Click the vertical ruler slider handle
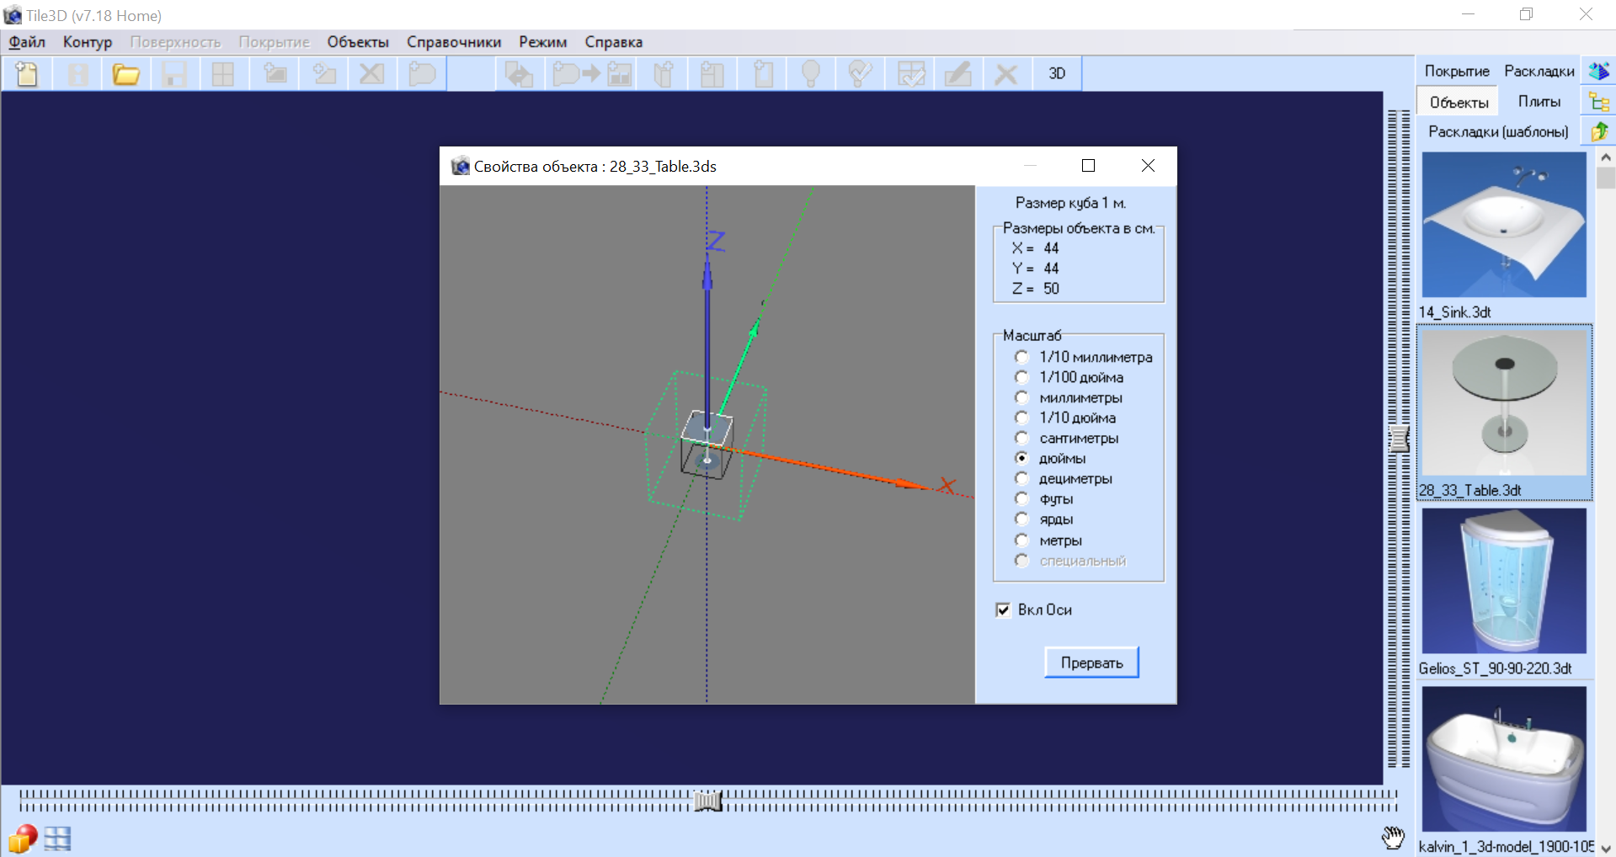Screen dimensions: 1616x857 pyautogui.click(x=1399, y=439)
